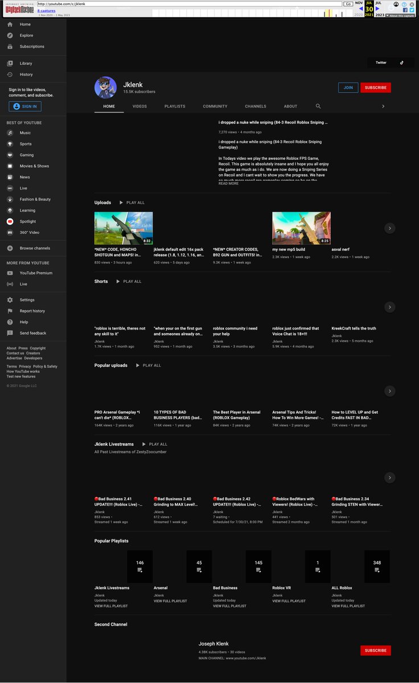Play all Popular uploads
The image size is (419, 683).
coord(148,365)
